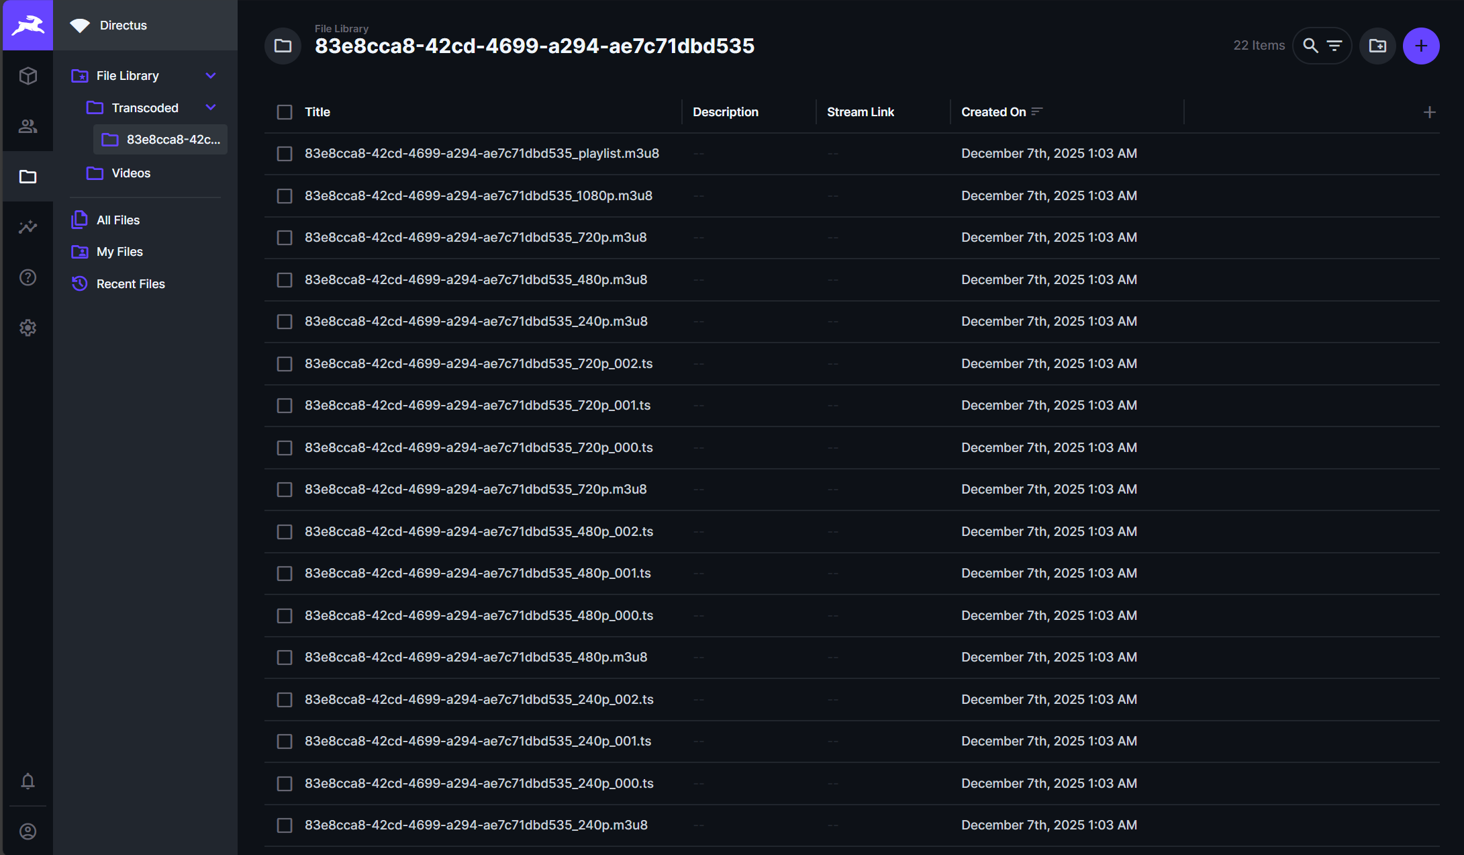Open the Settings module gear icon
The width and height of the screenshot is (1464, 855).
click(x=28, y=328)
